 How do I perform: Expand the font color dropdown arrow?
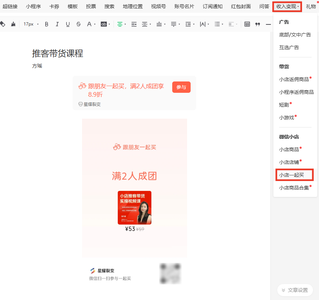(95, 24)
